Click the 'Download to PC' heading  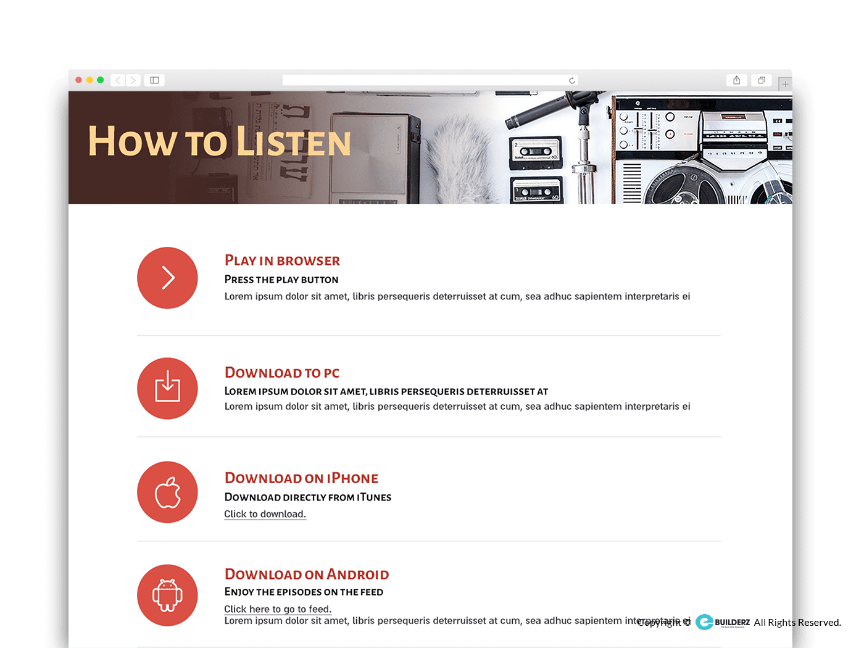point(282,373)
